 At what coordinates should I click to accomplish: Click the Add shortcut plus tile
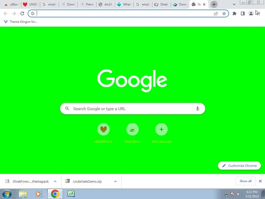[x=161, y=133]
